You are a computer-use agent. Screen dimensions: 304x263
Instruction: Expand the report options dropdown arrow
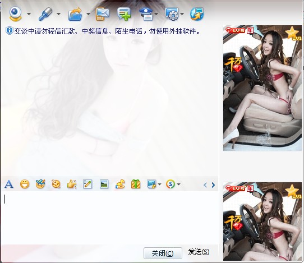(156, 14)
